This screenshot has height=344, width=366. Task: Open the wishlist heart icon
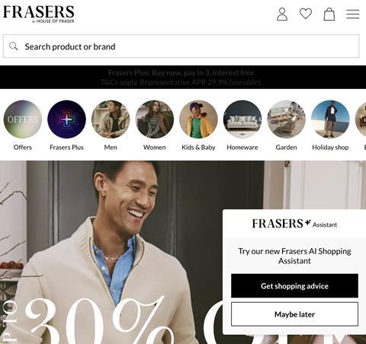coord(306,14)
